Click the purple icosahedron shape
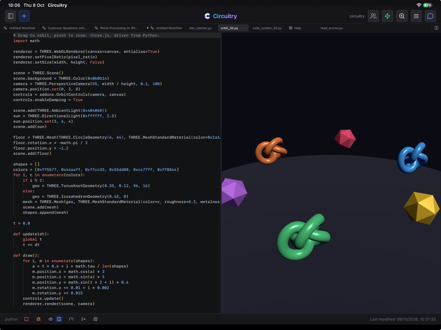 coord(234,193)
